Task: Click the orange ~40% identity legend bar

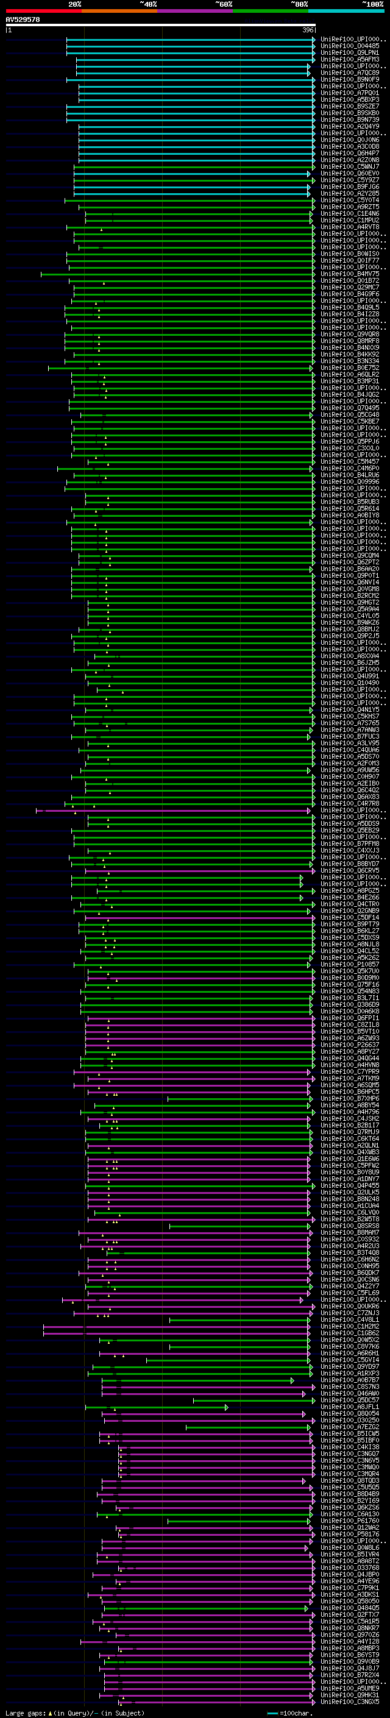Action: coord(119,11)
